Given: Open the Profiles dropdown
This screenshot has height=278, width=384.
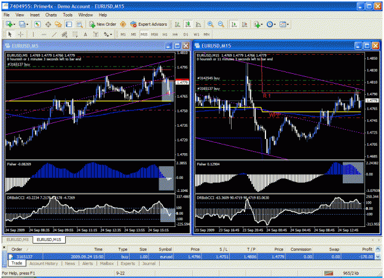Looking at the screenshot, I should 24,24.
